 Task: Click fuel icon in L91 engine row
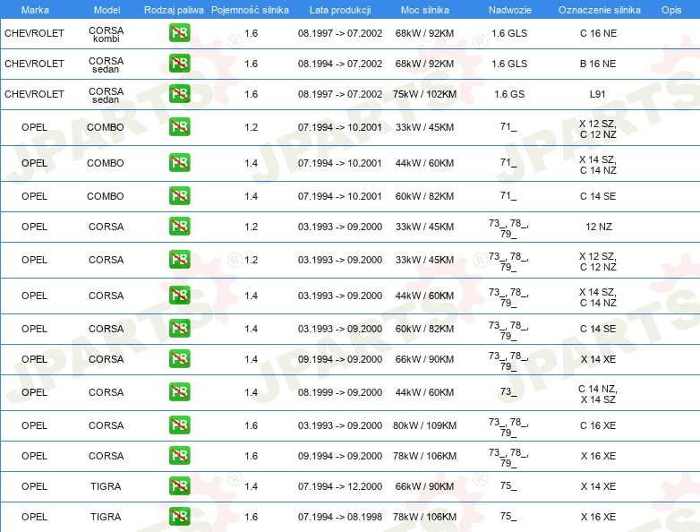click(179, 94)
